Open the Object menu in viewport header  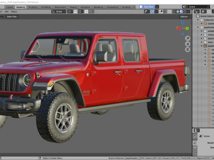click(14, 12)
